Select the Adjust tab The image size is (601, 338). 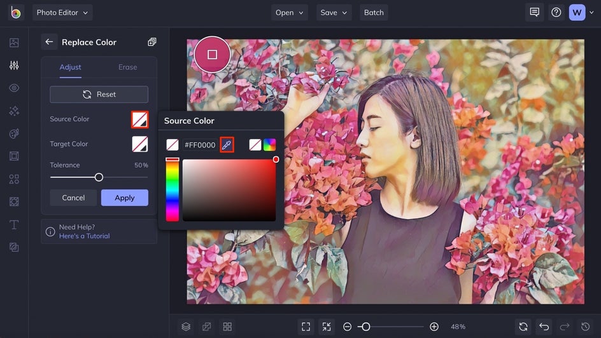[70, 67]
